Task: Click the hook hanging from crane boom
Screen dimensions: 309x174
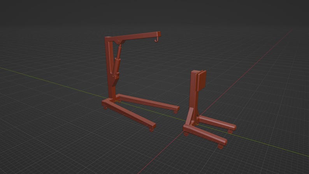Action: click(156, 39)
